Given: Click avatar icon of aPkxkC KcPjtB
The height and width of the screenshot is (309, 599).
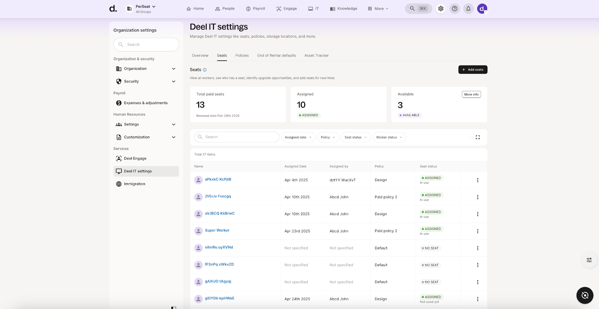Looking at the screenshot, I should coord(198,180).
